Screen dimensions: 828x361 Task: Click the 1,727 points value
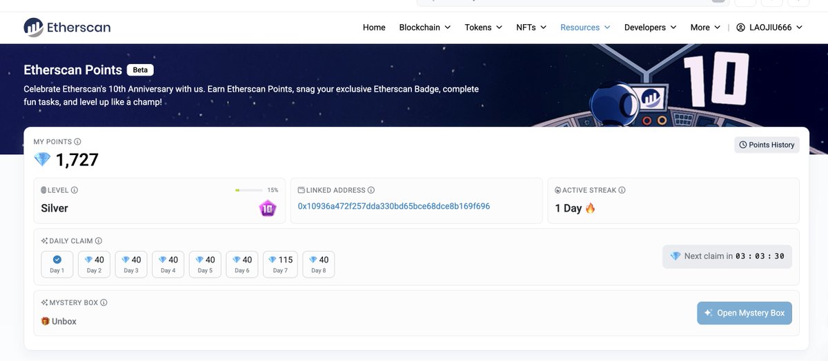(77, 160)
